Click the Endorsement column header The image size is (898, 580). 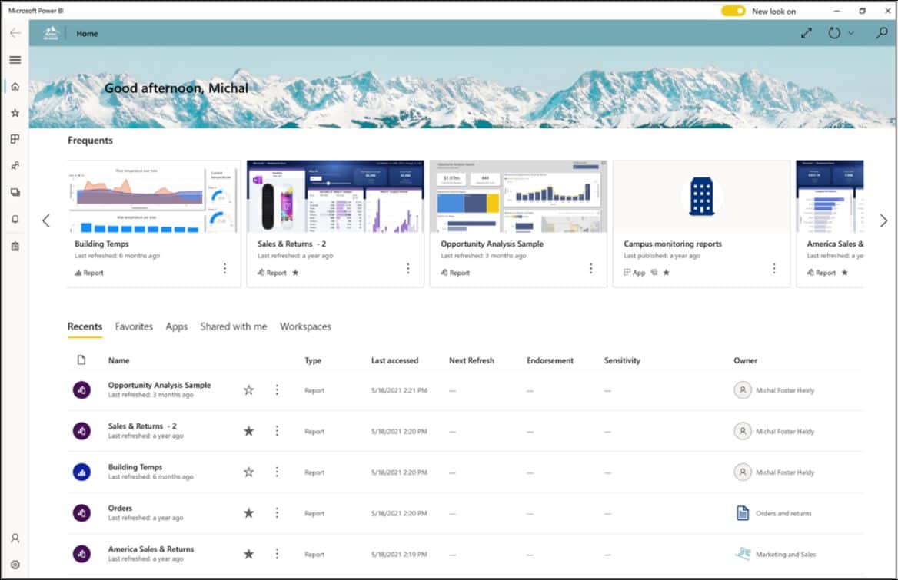point(550,360)
